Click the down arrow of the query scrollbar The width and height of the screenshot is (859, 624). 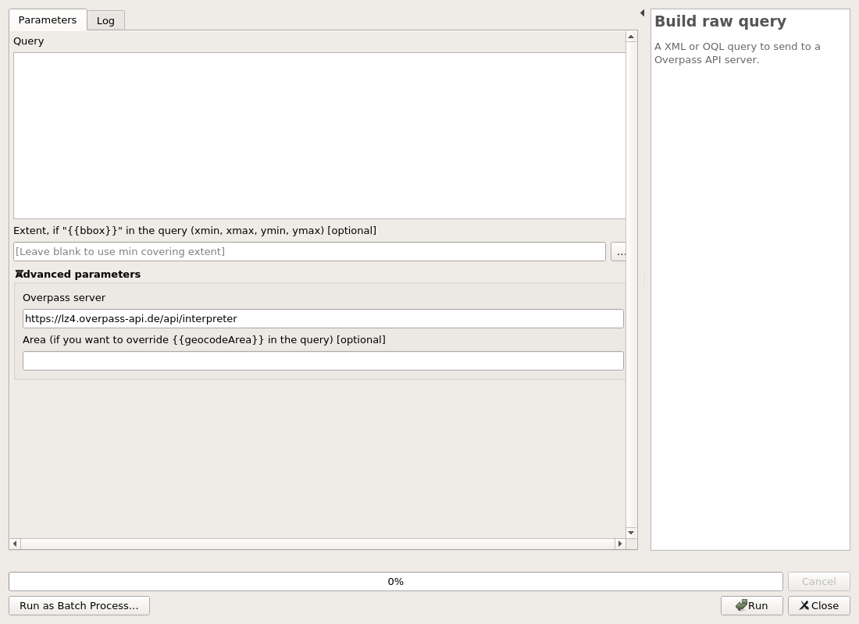point(630,533)
